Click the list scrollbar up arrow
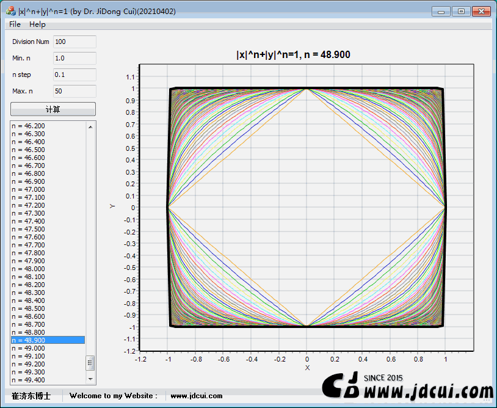 pyautogui.click(x=90, y=127)
